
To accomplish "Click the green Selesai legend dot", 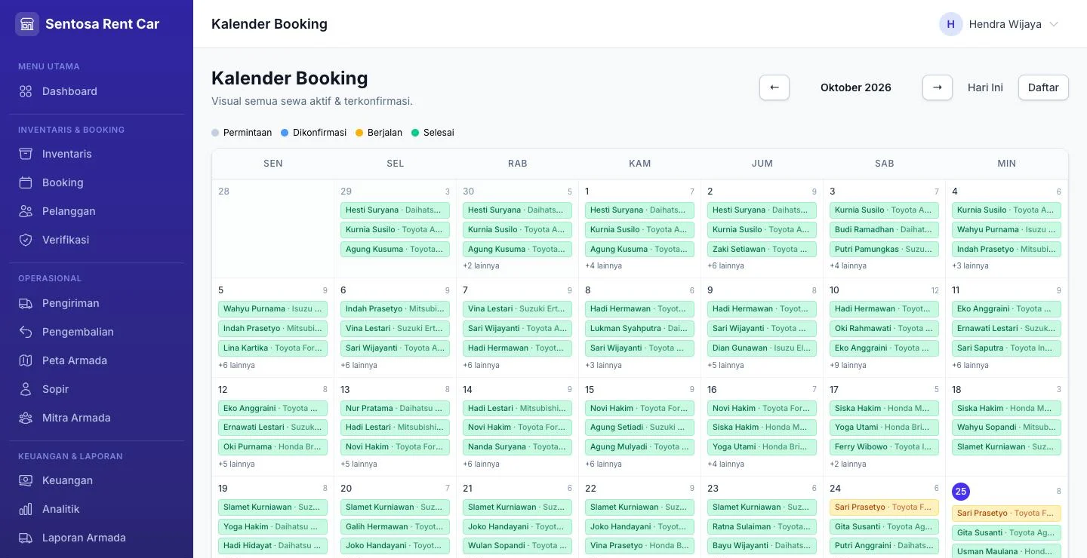I will (415, 133).
